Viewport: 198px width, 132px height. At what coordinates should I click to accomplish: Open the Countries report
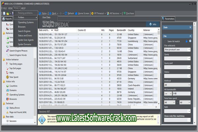13,86
